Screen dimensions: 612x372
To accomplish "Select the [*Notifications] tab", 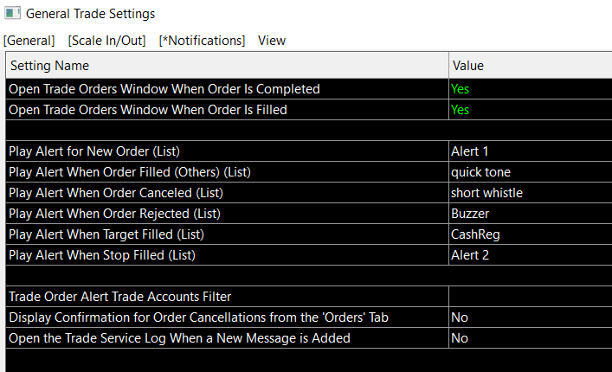I will point(202,41).
